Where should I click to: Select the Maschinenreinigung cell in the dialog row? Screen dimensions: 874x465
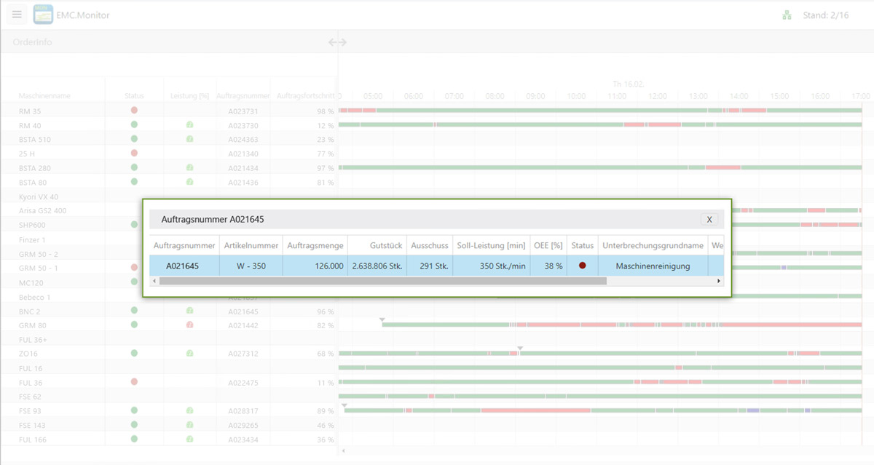(652, 266)
